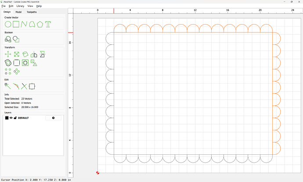The image size is (303, 182).
Task: Click the DEFAULT layer black color swatch
Action: tap(7, 118)
